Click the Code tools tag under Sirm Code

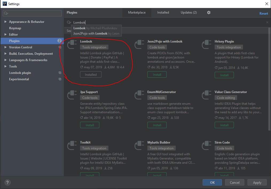tap(225, 148)
